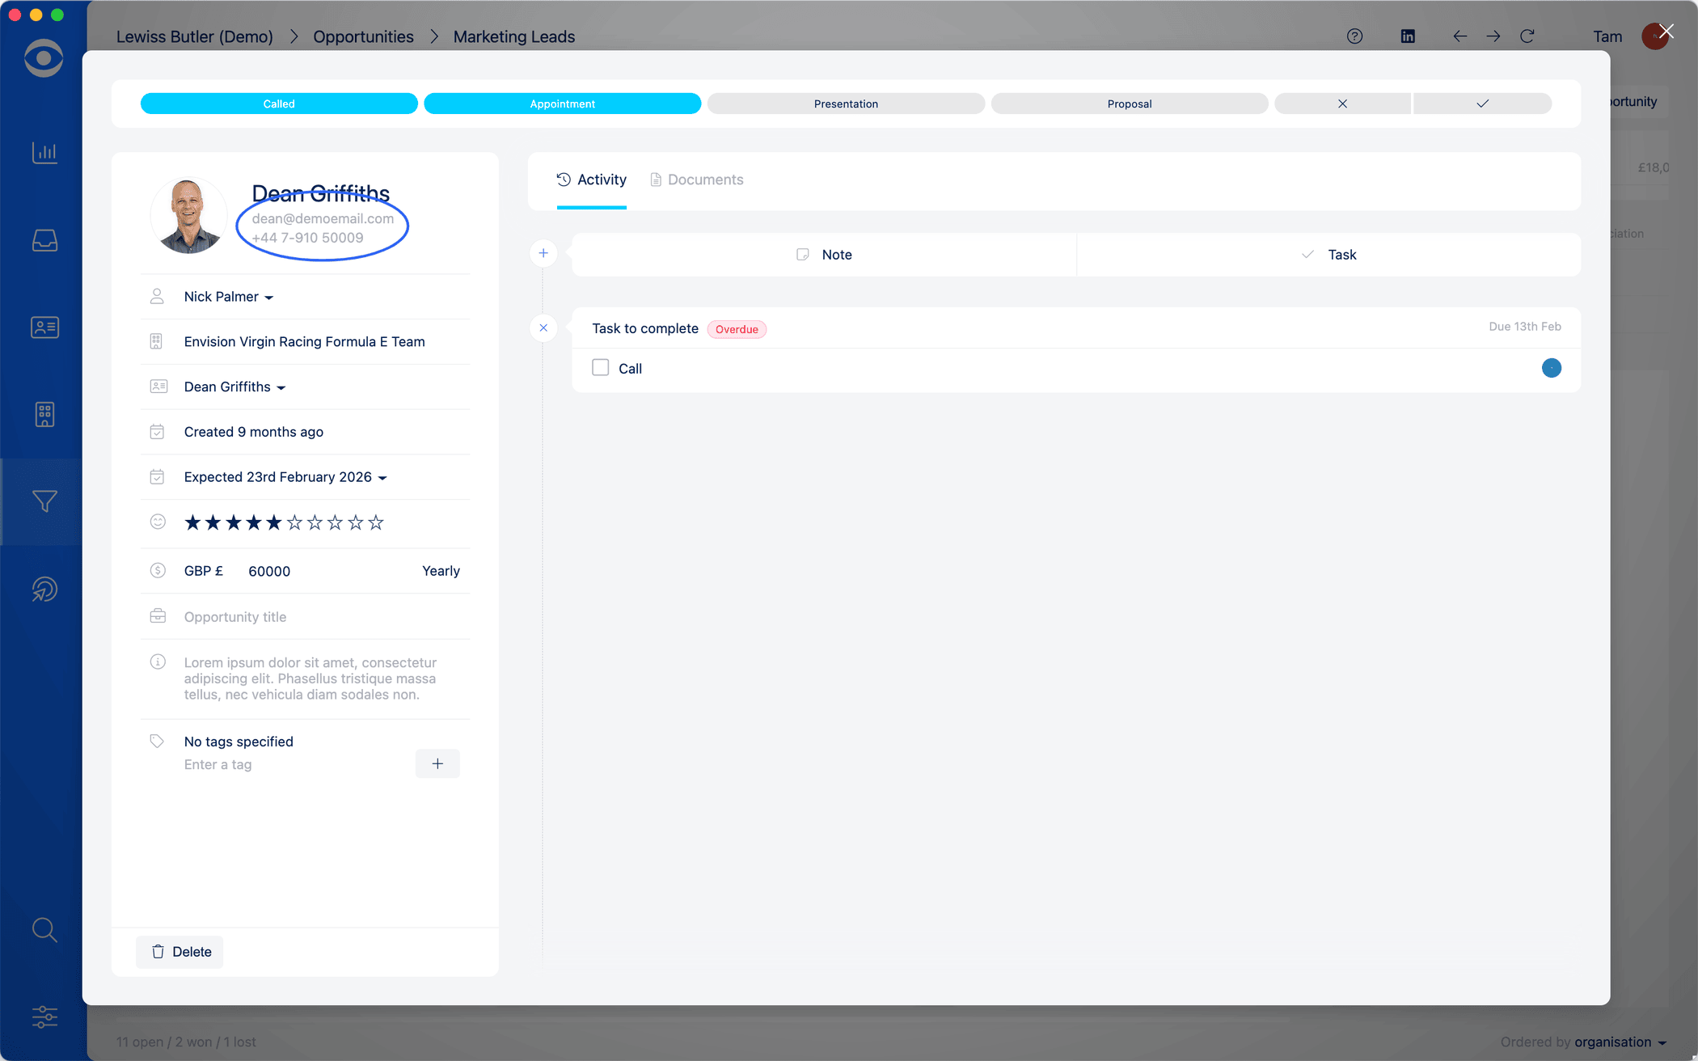
Task: Click the refresh icon in header
Action: 1527,36
